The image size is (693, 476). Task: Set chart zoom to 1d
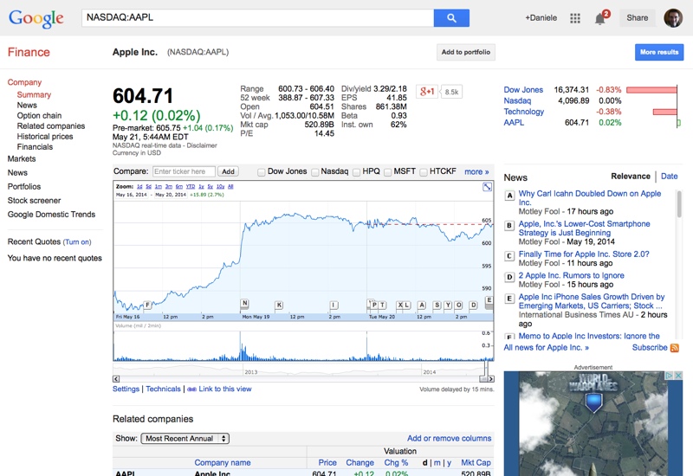coord(139,186)
